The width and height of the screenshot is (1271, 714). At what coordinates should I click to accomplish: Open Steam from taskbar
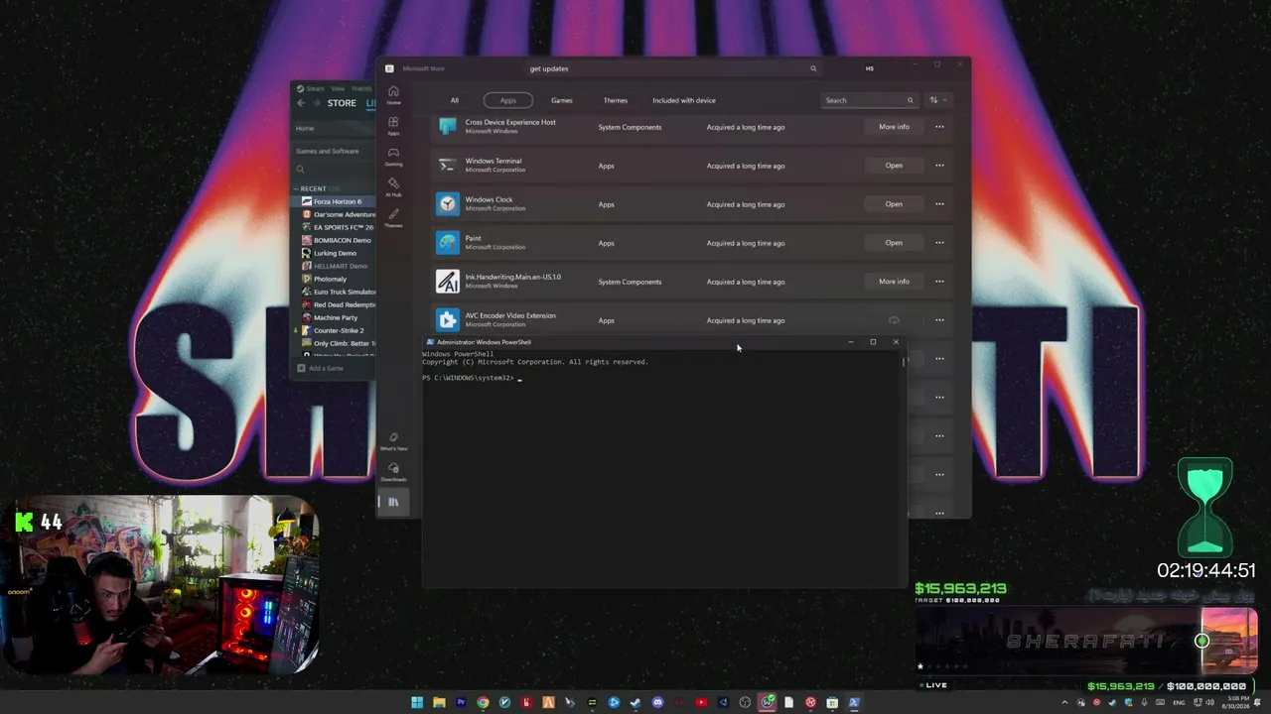635,703
